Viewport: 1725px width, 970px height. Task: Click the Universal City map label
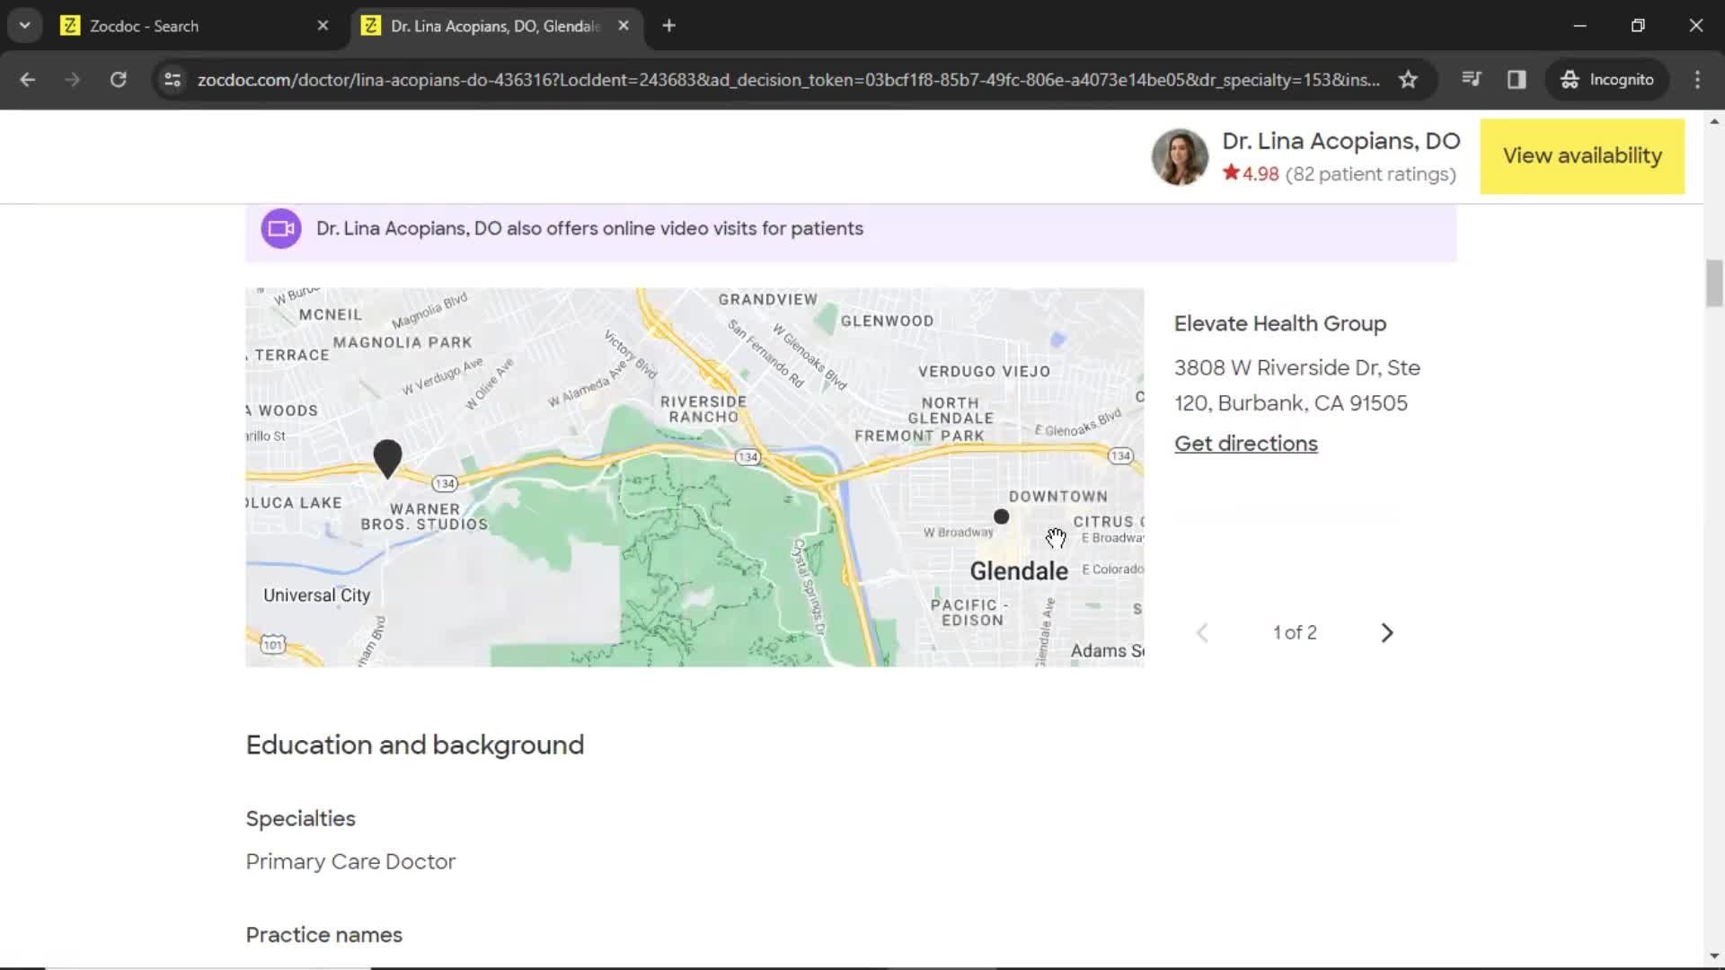point(316,595)
